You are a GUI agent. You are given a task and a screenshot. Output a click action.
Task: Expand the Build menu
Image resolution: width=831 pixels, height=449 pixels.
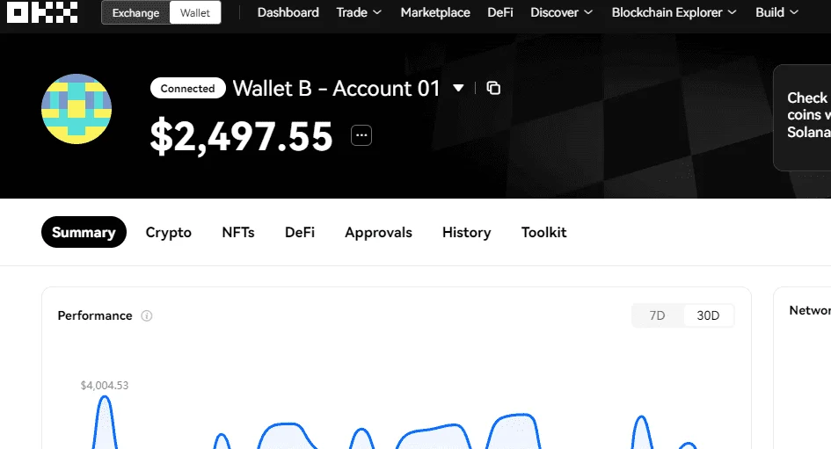coord(776,12)
